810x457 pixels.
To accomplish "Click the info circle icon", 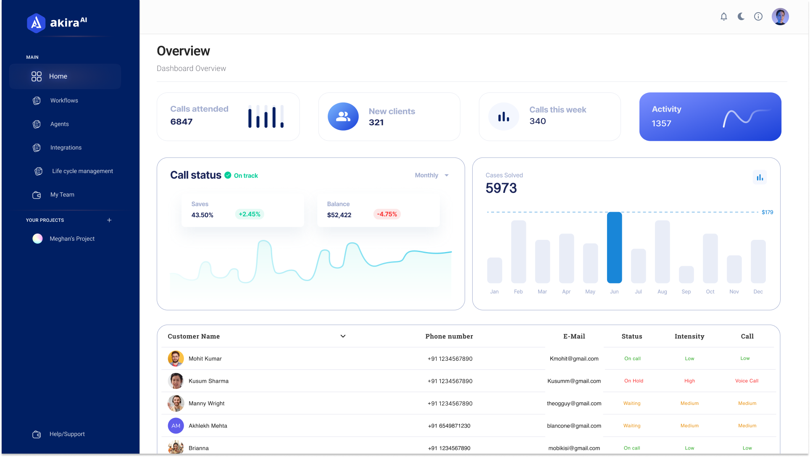I will pyautogui.click(x=758, y=17).
